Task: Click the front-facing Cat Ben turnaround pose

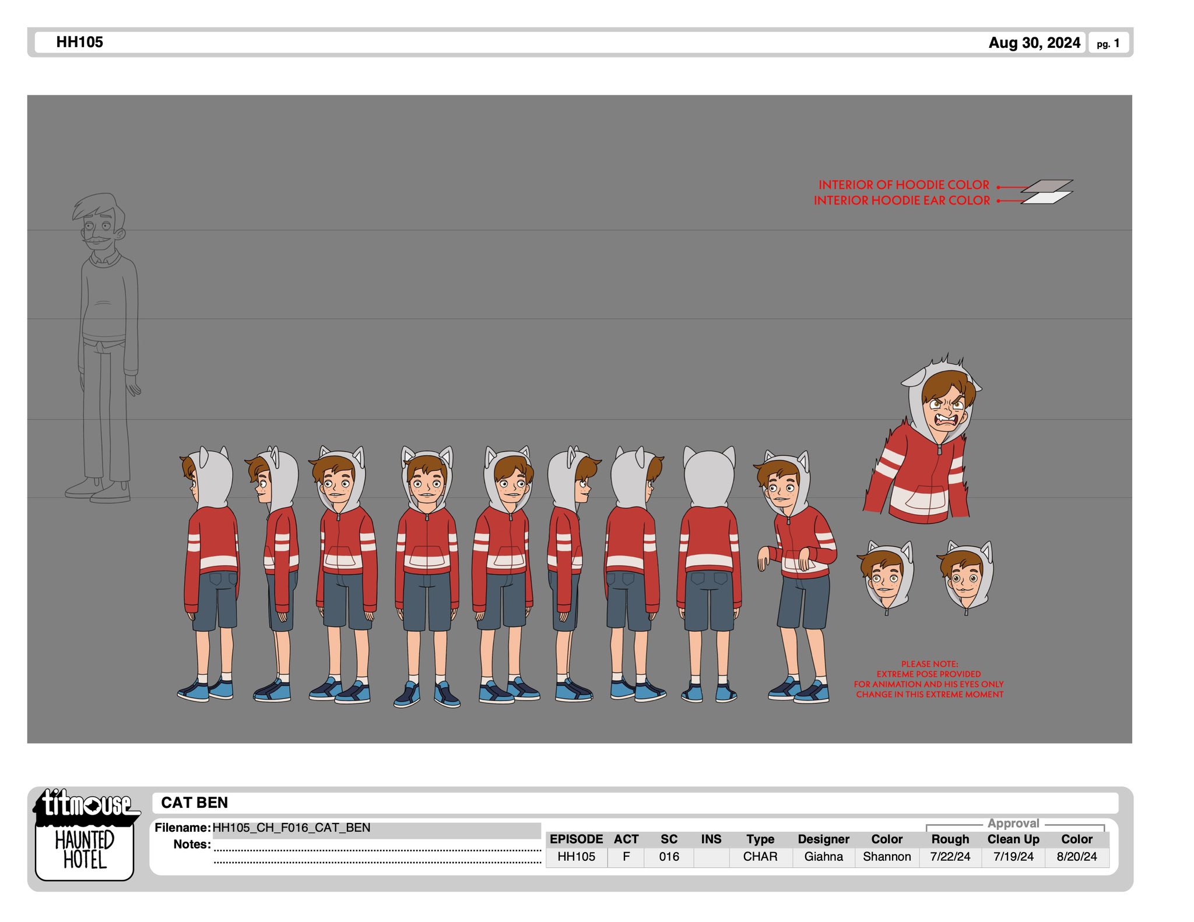Action: tap(427, 577)
